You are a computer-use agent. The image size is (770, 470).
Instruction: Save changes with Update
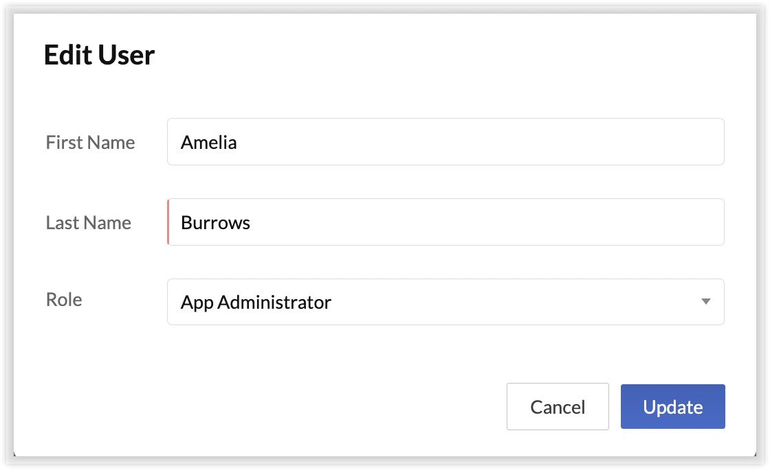[x=672, y=407]
